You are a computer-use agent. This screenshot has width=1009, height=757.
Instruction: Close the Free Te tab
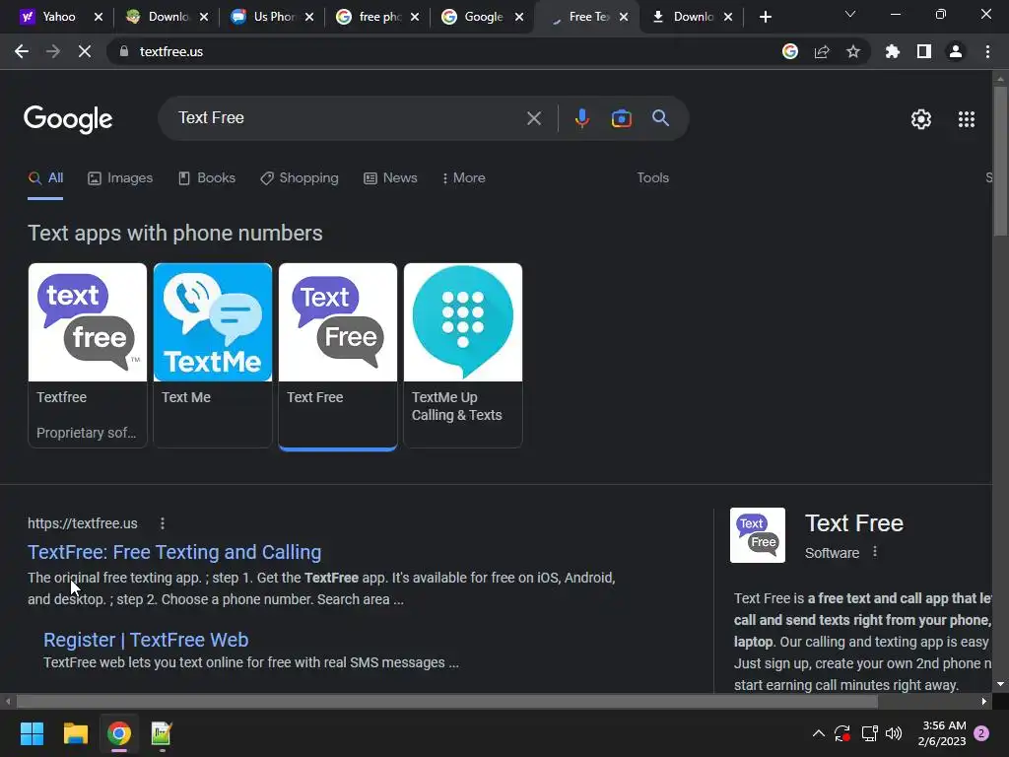624,17
